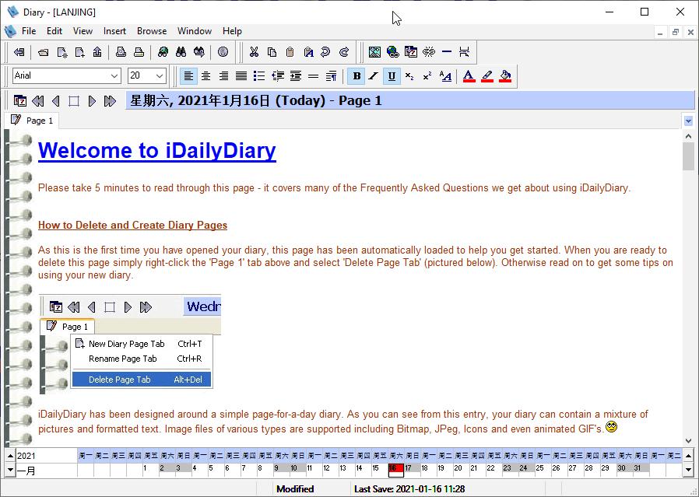
Task: Choose the text highlight color pen
Action: pos(487,76)
